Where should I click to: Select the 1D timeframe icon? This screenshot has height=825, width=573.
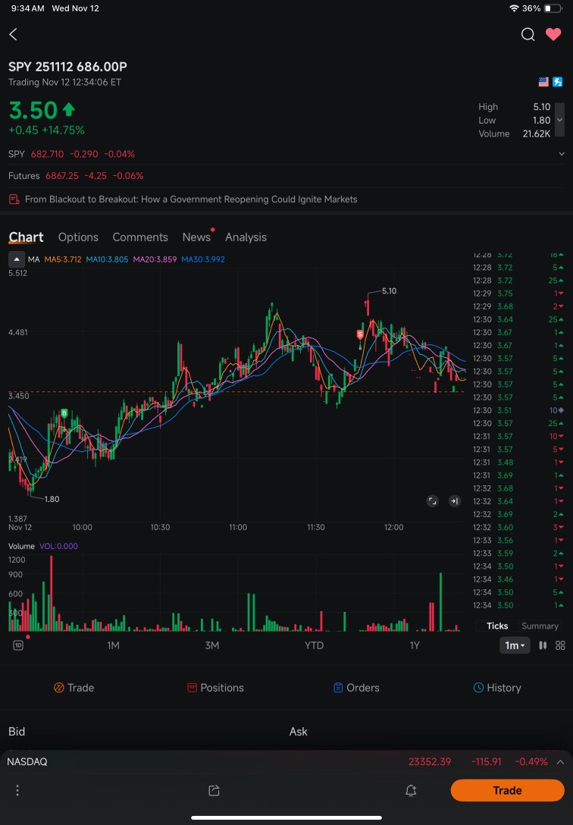[x=18, y=645]
